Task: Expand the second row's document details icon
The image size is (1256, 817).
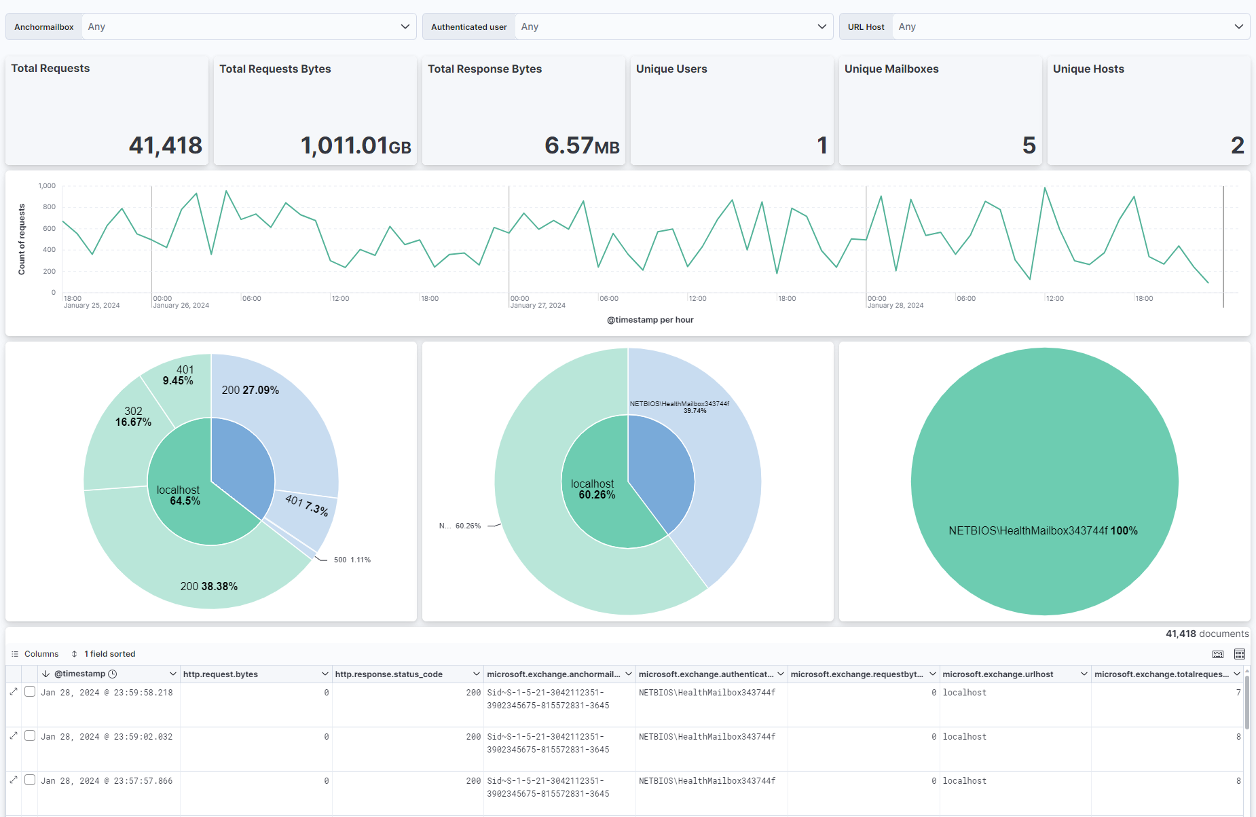Action: point(14,736)
